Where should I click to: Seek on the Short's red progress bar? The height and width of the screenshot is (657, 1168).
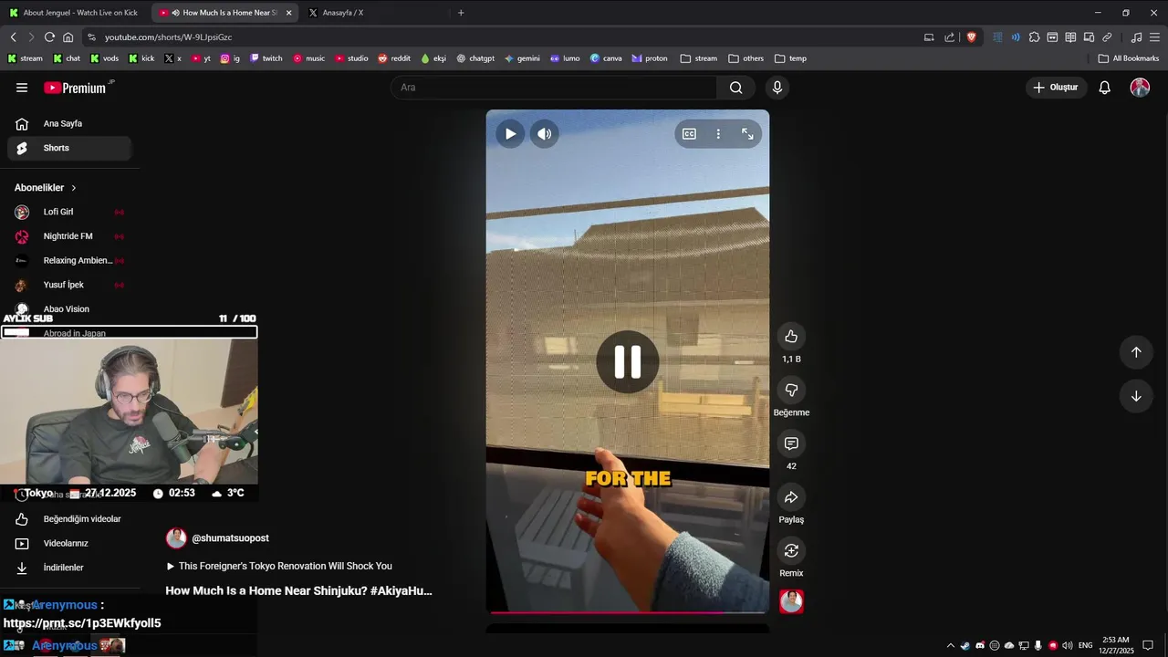tap(628, 612)
